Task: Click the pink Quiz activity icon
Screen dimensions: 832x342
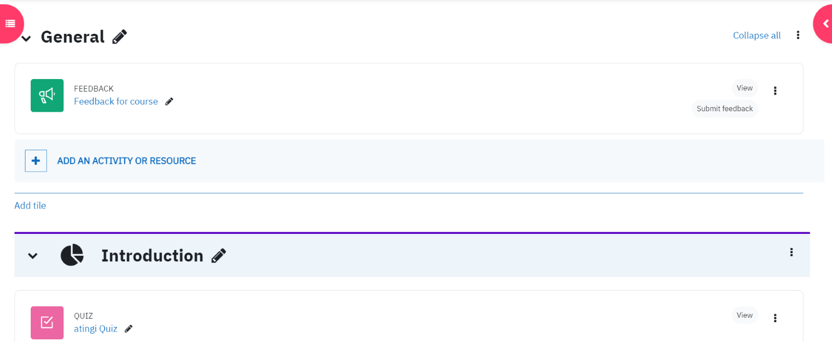Action: [x=47, y=323]
